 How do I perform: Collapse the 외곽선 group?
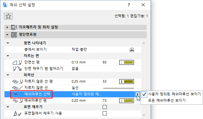tap(8, 75)
